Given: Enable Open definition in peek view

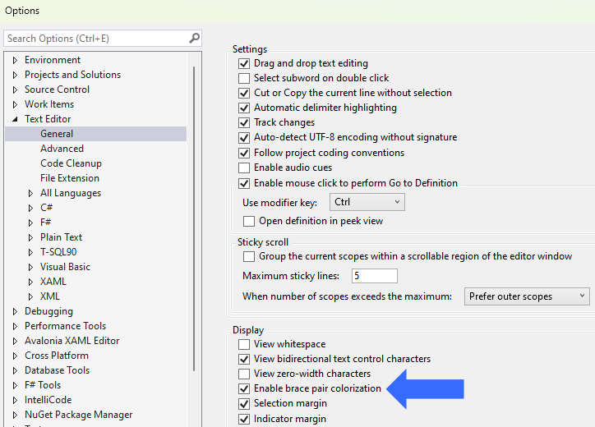Looking at the screenshot, I should coord(249,222).
